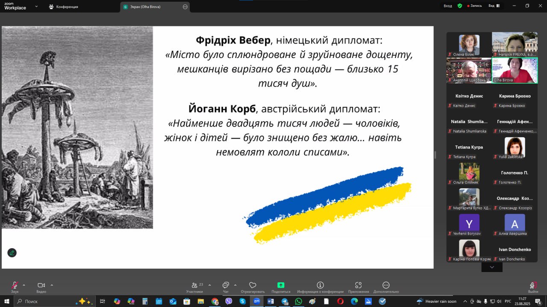Expand the arrow next to Участники
Screen dimensions: 547x307
click(209, 285)
